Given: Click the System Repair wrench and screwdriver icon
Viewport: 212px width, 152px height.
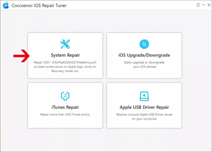Looking at the screenshot, I should 65,44.
